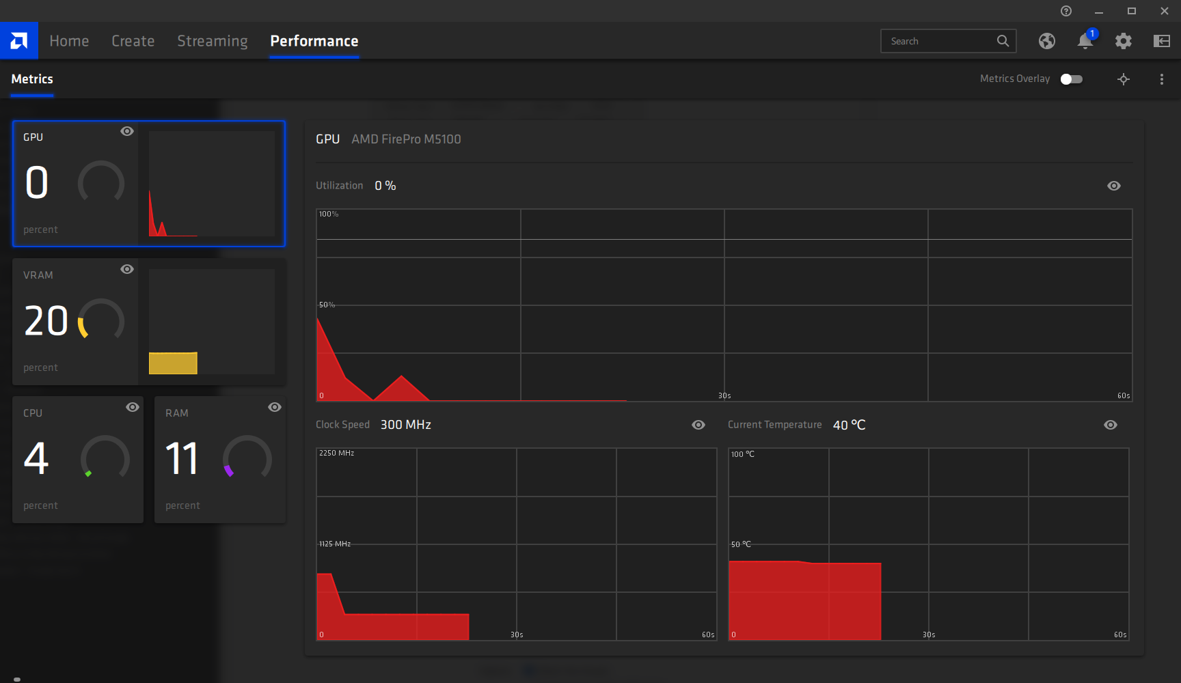1181x683 pixels.
Task: Close the Radeon Software window
Action: tap(1165, 11)
